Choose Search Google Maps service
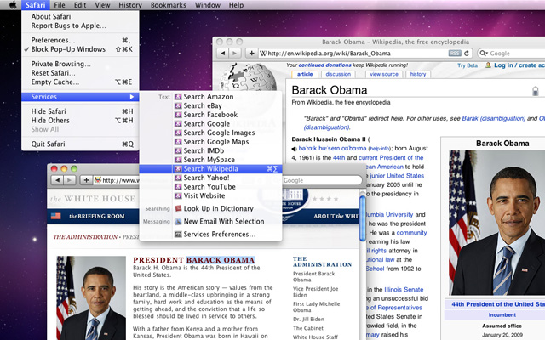545x340 pixels. [x=215, y=141]
